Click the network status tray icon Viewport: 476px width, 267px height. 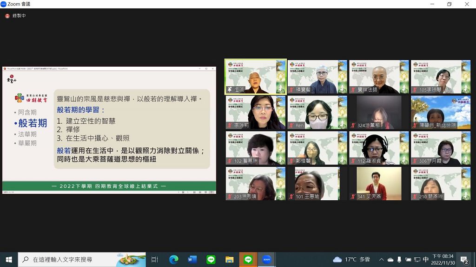point(417,260)
